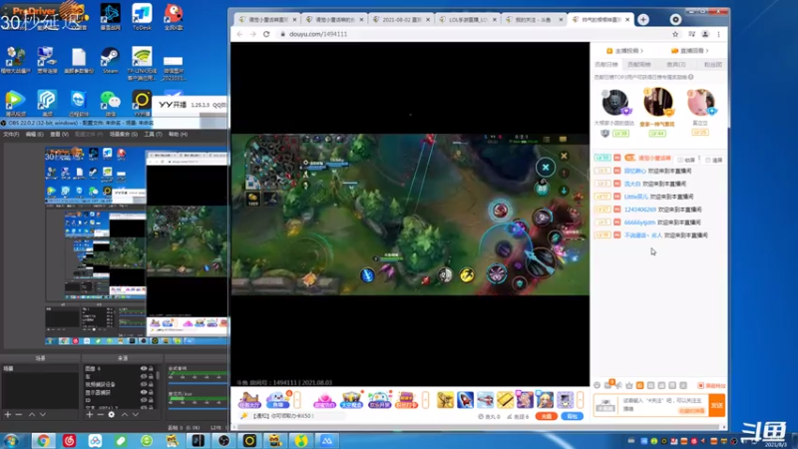The width and height of the screenshot is (798, 449).
Task: Expand the arrow after the fish pond icon
Action: point(297,400)
